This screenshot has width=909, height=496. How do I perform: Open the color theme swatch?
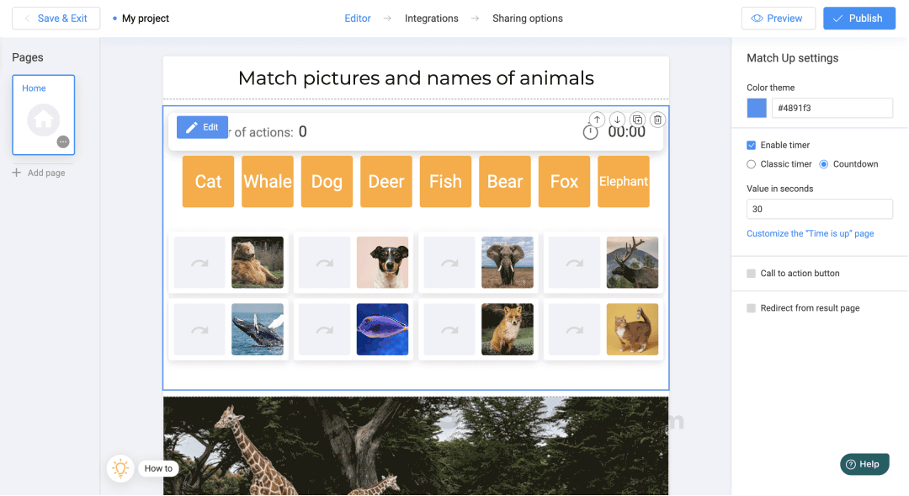pyautogui.click(x=756, y=108)
